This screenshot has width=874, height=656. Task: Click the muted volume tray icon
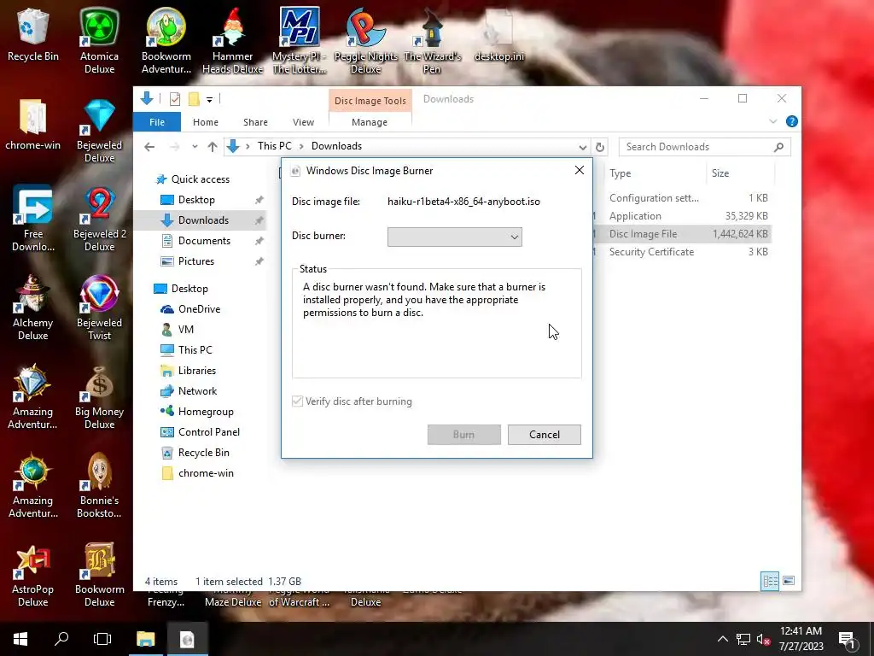coord(763,639)
